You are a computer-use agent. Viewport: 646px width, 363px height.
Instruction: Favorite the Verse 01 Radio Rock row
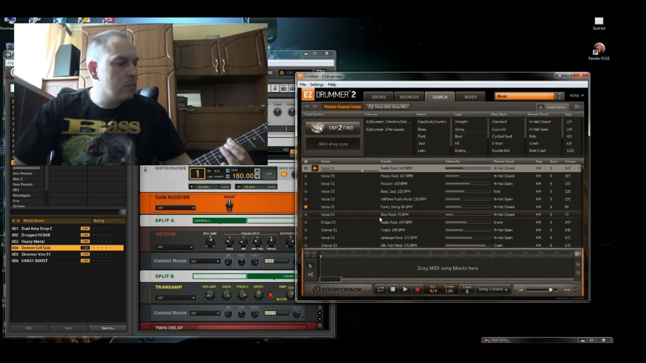(306, 168)
